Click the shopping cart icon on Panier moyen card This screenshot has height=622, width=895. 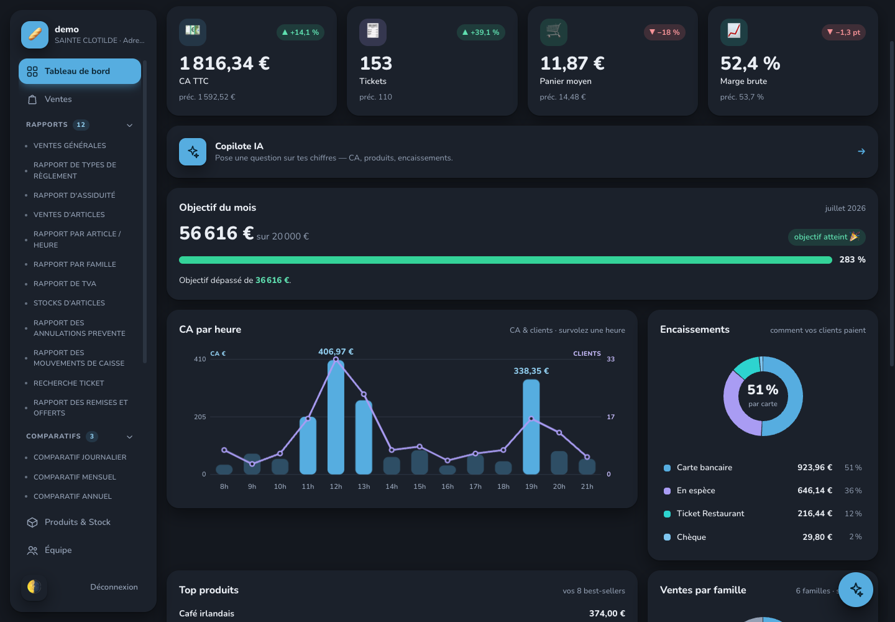point(554,32)
